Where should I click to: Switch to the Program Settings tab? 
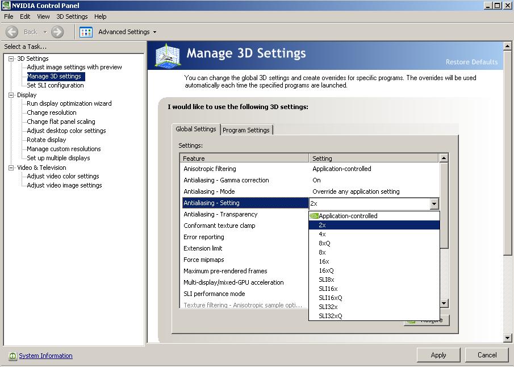[x=246, y=130]
